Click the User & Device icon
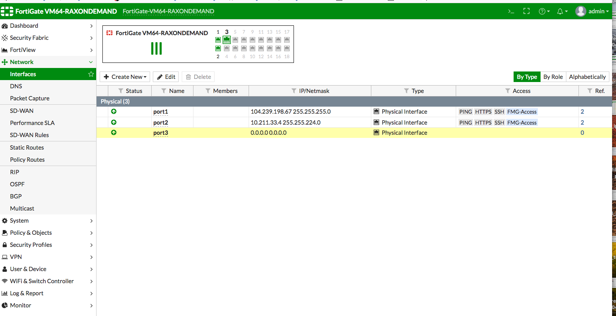Image resolution: width=616 pixels, height=316 pixels. coord(5,269)
